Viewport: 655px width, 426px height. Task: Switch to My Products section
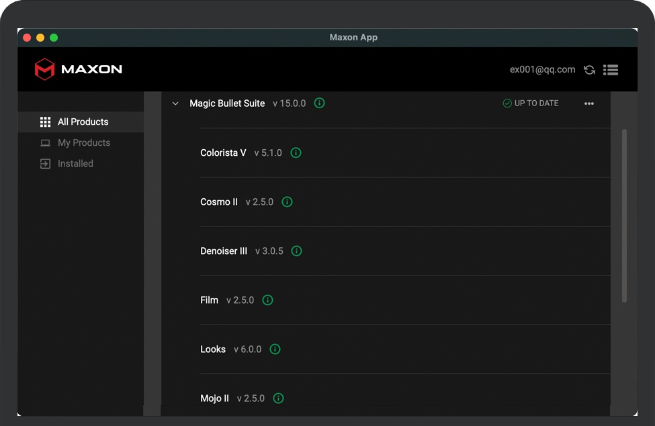pos(83,142)
